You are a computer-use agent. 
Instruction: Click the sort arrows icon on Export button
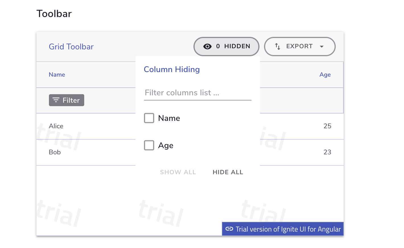277,46
